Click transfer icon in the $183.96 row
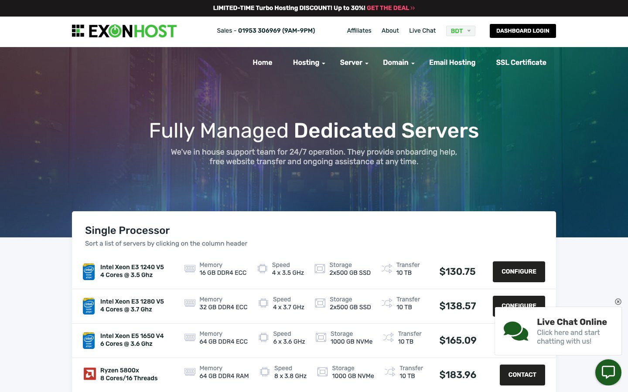The width and height of the screenshot is (628, 392). pyautogui.click(x=390, y=372)
